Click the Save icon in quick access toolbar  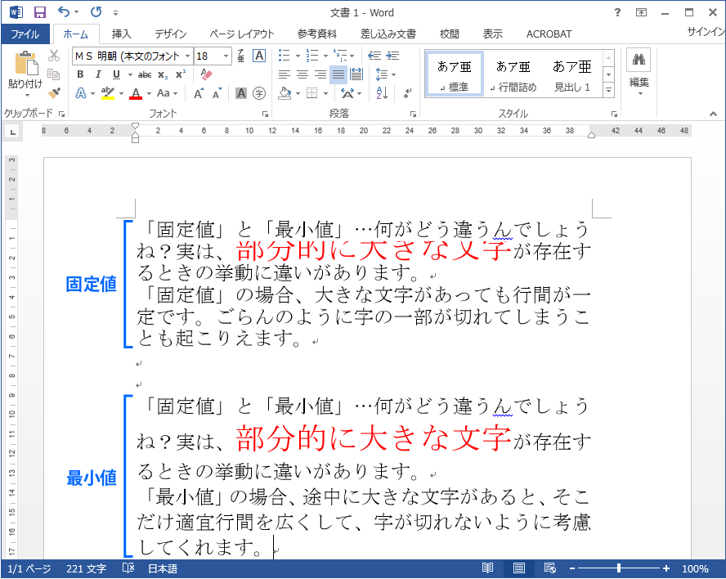[39, 12]
